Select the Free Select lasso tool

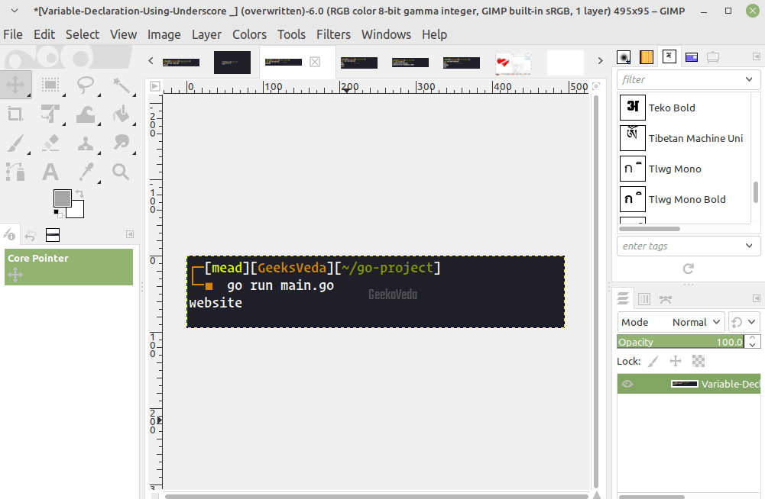coord(86,85)
